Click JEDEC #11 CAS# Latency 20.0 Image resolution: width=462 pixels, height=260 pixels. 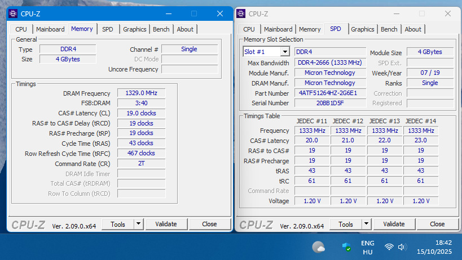pyautogui.click(x=312, y=141)
